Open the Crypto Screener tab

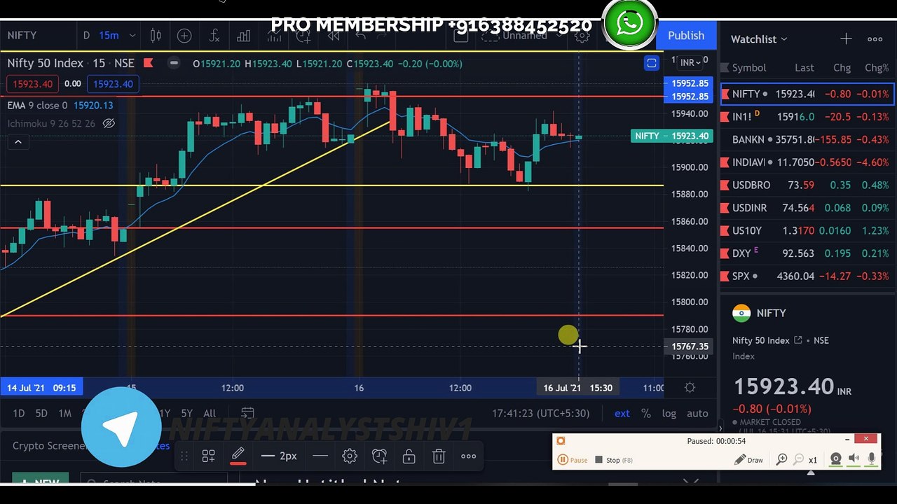[48, 446]
